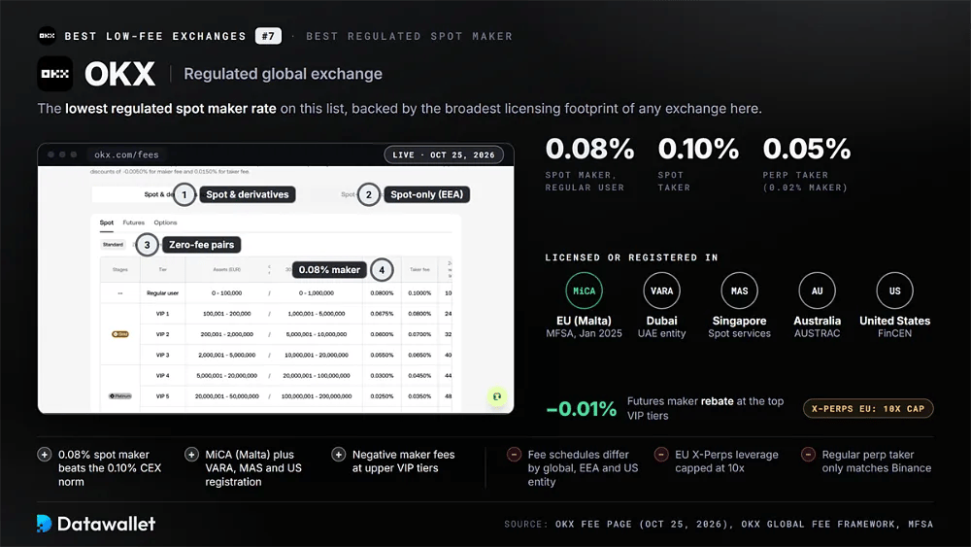The width and height of the screenshot is (971, 547).
Task: Switch to the Futures tab
Action: click(133, 222)
